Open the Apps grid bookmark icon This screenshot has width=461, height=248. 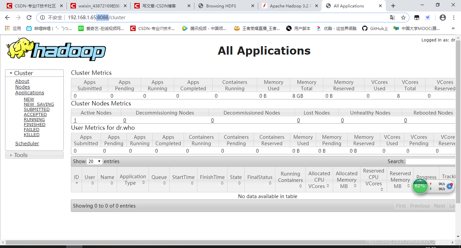click(7, 28)
